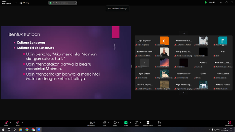Show hidden system tray icons
The image size is (235, 132).
210,129
